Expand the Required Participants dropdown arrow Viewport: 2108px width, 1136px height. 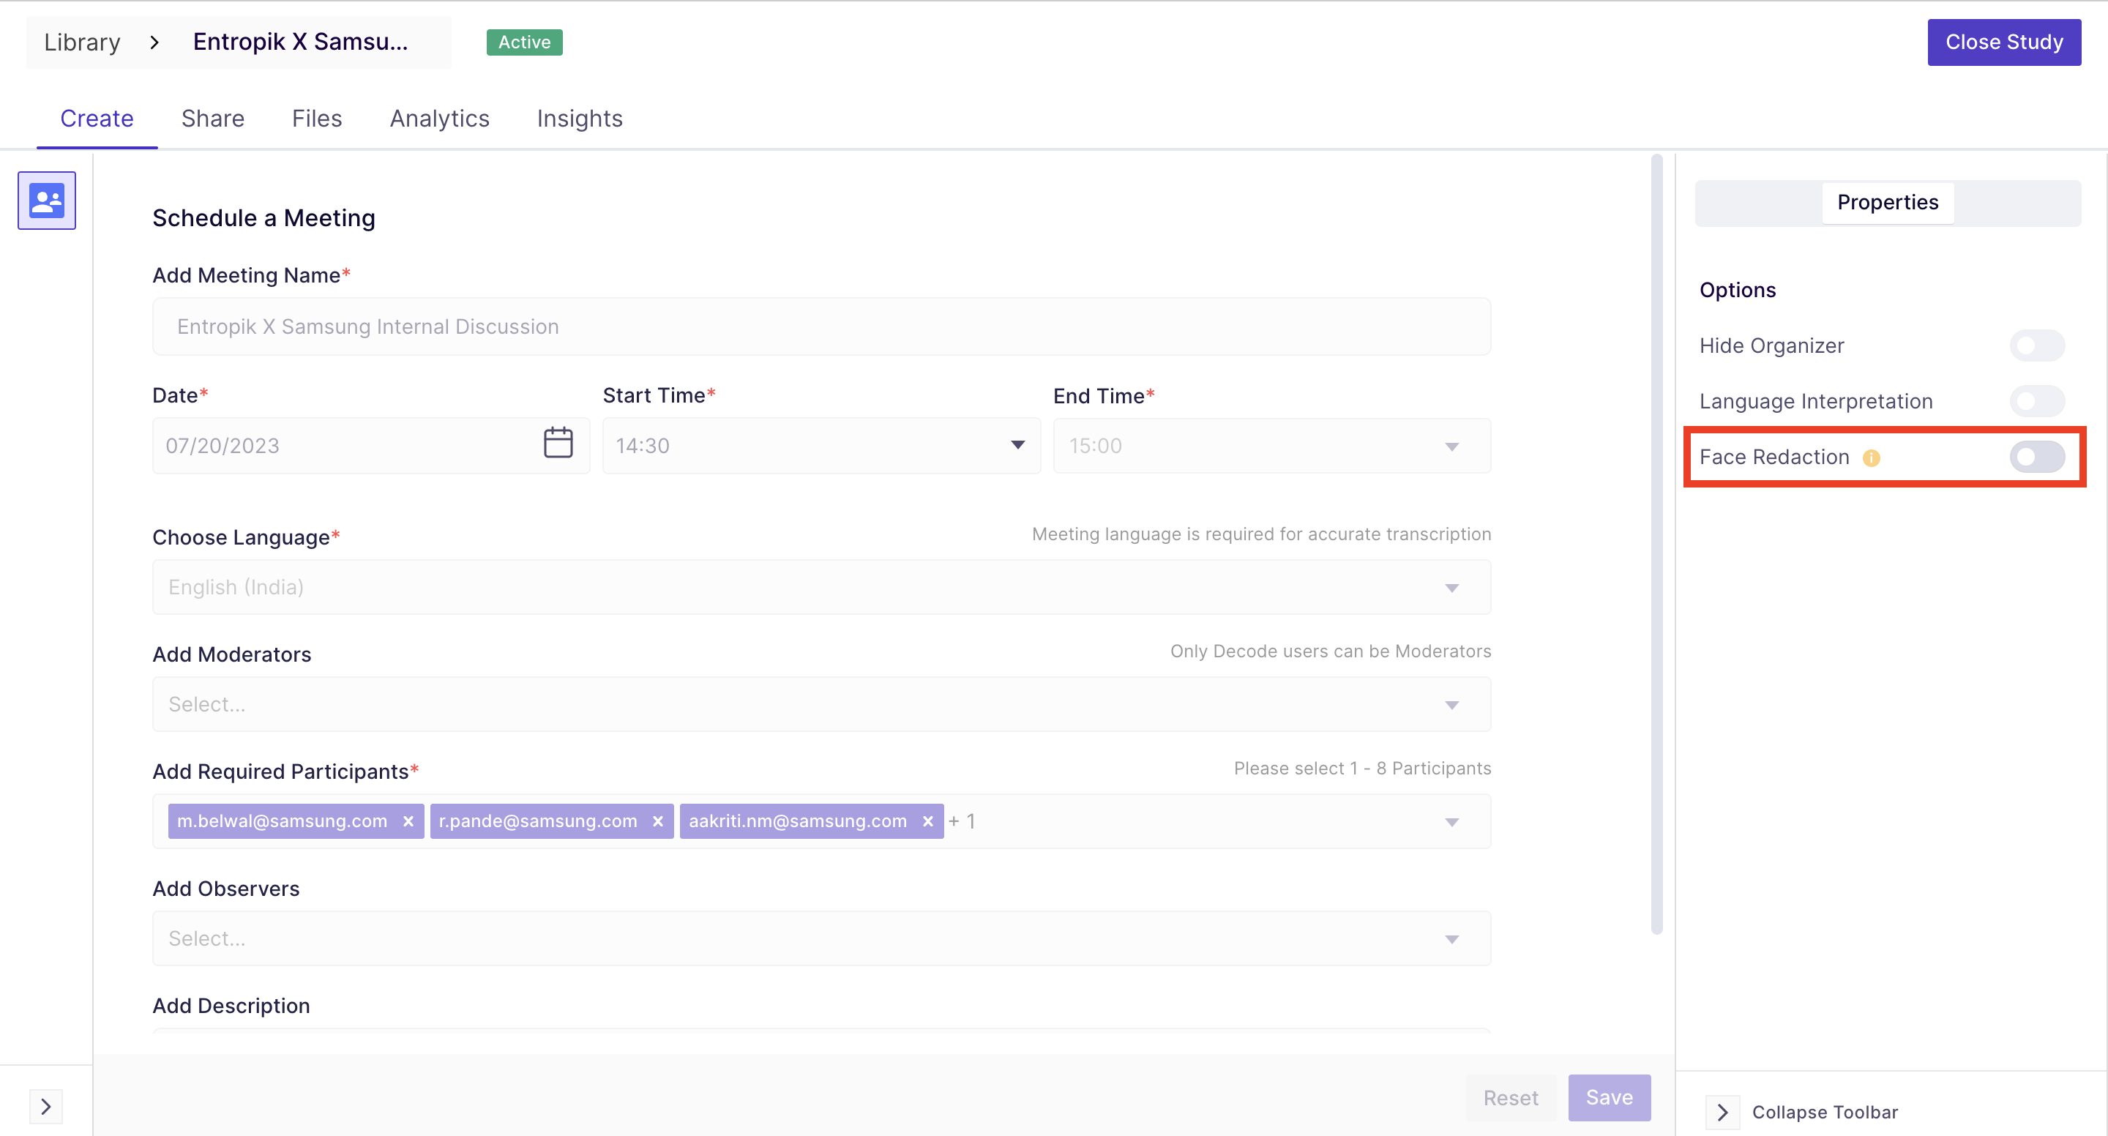tap(1451, 823)
